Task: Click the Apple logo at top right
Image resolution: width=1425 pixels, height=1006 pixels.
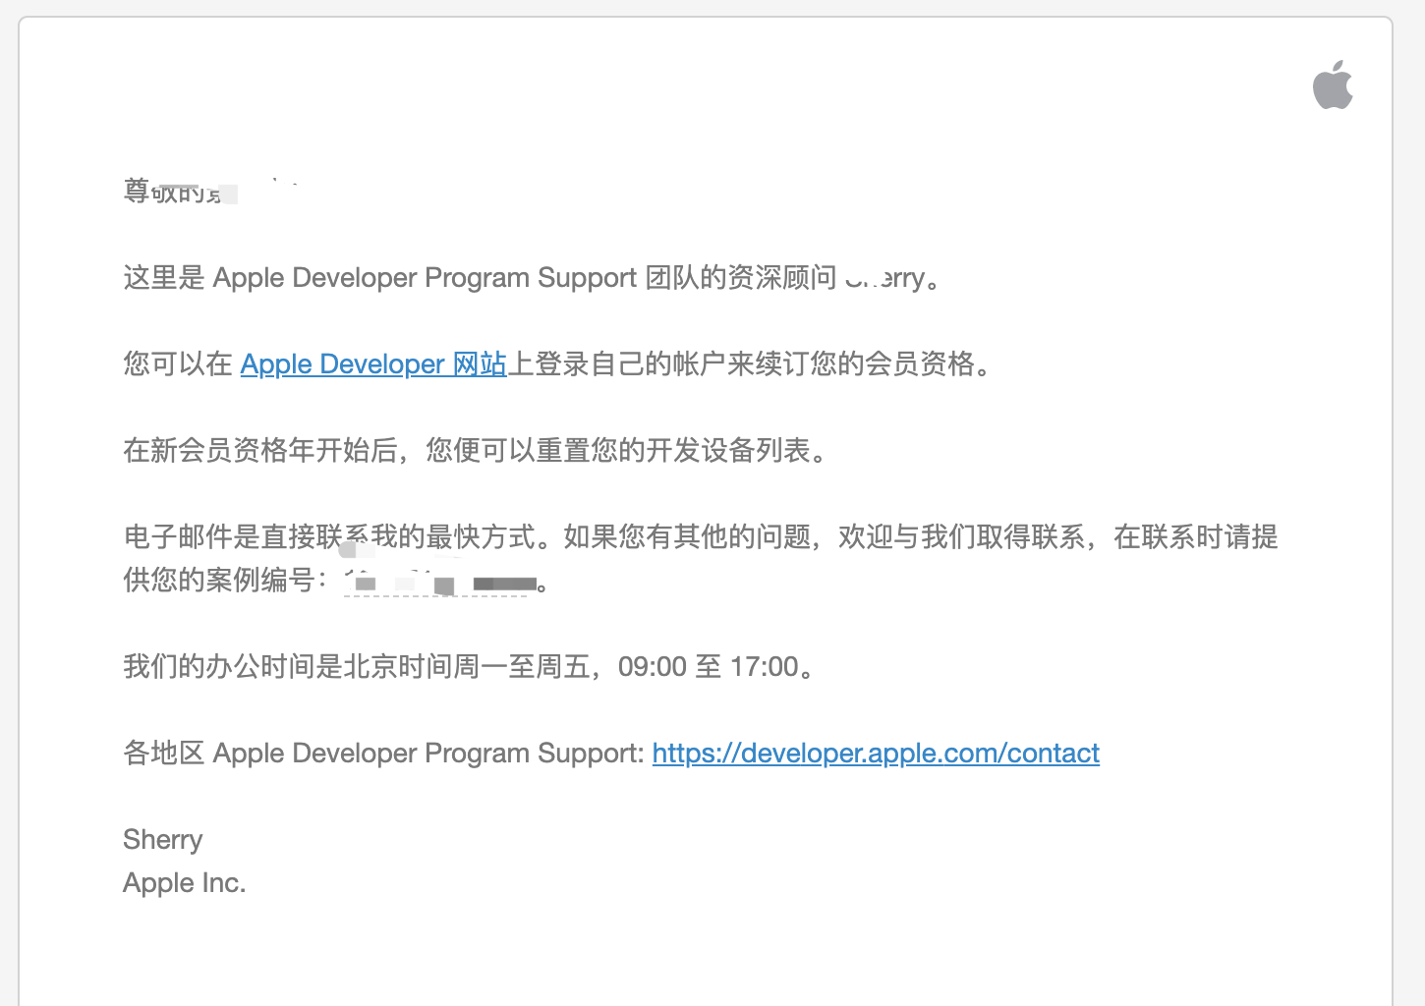Action: coord(1333,85)
